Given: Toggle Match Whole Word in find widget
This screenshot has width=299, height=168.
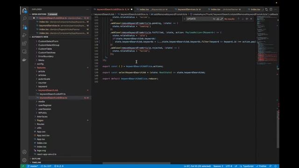Looking at the screenshot, I should 218,19.
